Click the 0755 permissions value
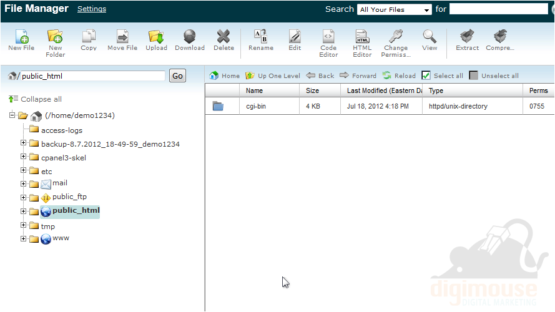This screenshot has width=555, height=312. (x=537, y=106)
